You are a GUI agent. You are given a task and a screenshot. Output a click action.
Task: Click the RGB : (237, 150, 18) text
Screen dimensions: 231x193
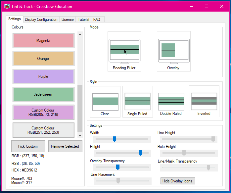pos(28,156)
